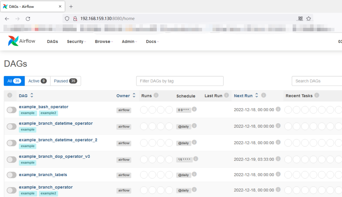Click info icon next to Runs header

coord(156,95)
